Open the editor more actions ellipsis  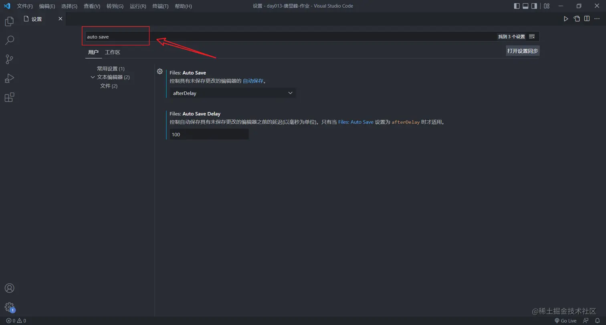(x=597, y=19)
